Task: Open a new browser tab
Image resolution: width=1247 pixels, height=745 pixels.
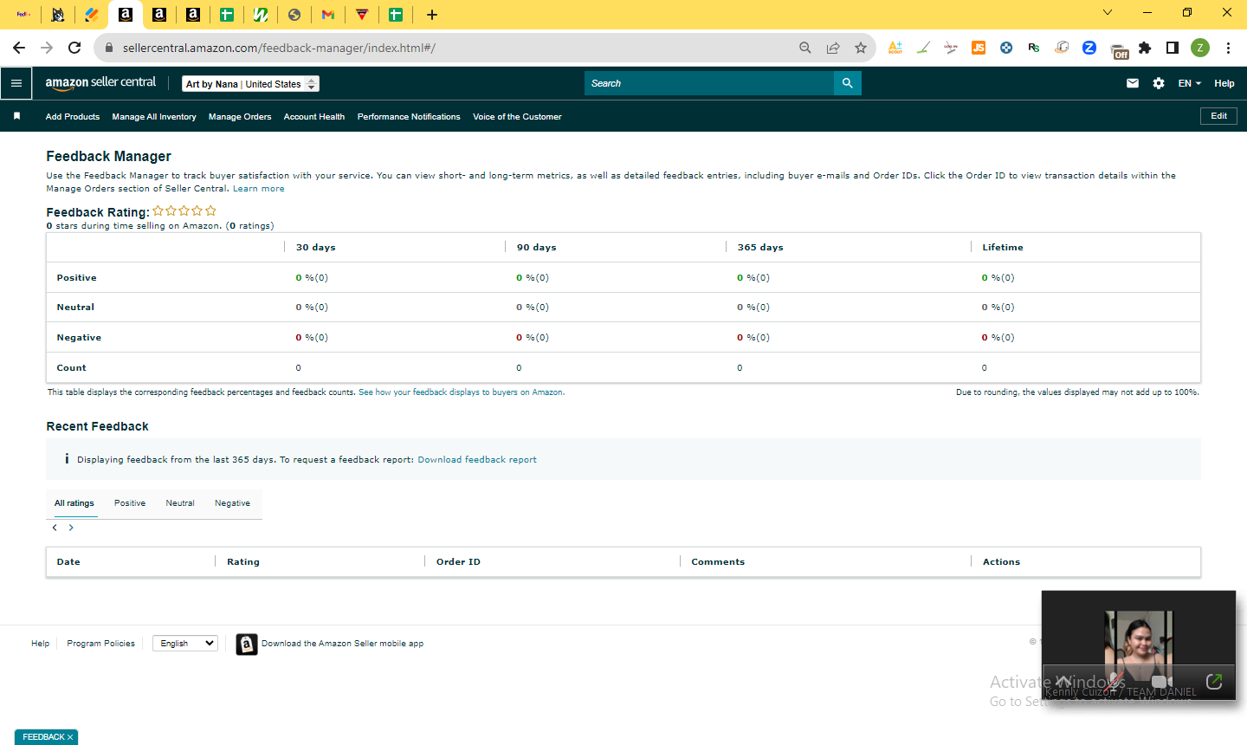Action: pos(432,15)
